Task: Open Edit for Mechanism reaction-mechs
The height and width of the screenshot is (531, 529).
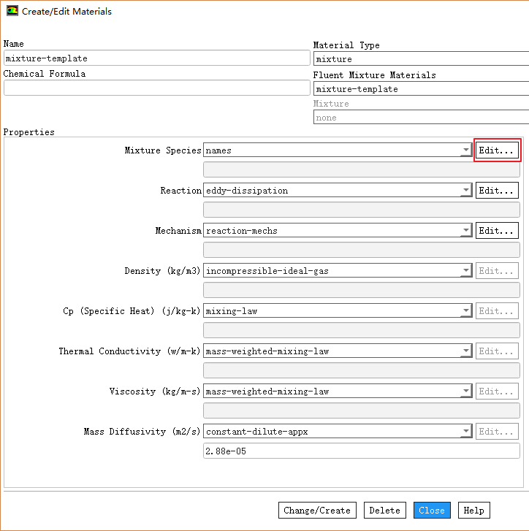Action: tap(497, 231)
